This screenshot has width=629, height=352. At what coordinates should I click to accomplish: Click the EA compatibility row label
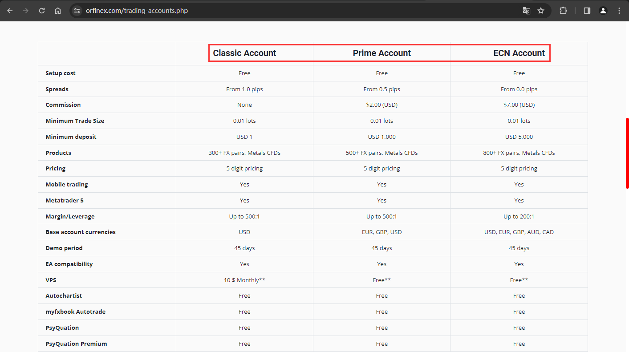coord(69,264)
